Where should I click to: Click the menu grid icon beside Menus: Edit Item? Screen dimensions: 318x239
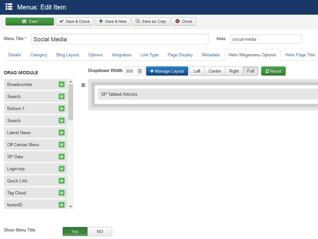[x=9, y=7]
